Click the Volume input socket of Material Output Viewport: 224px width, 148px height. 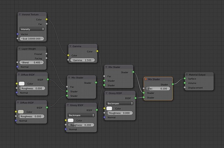tap(185, 83)
